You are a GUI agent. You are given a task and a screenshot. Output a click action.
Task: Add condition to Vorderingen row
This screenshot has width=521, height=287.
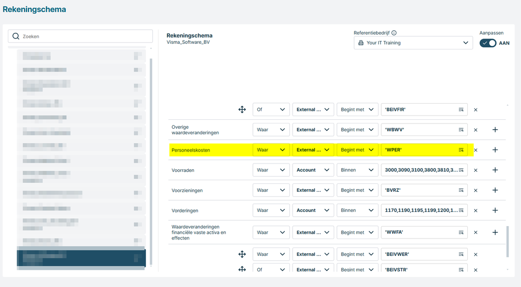(x=495, y=210)
